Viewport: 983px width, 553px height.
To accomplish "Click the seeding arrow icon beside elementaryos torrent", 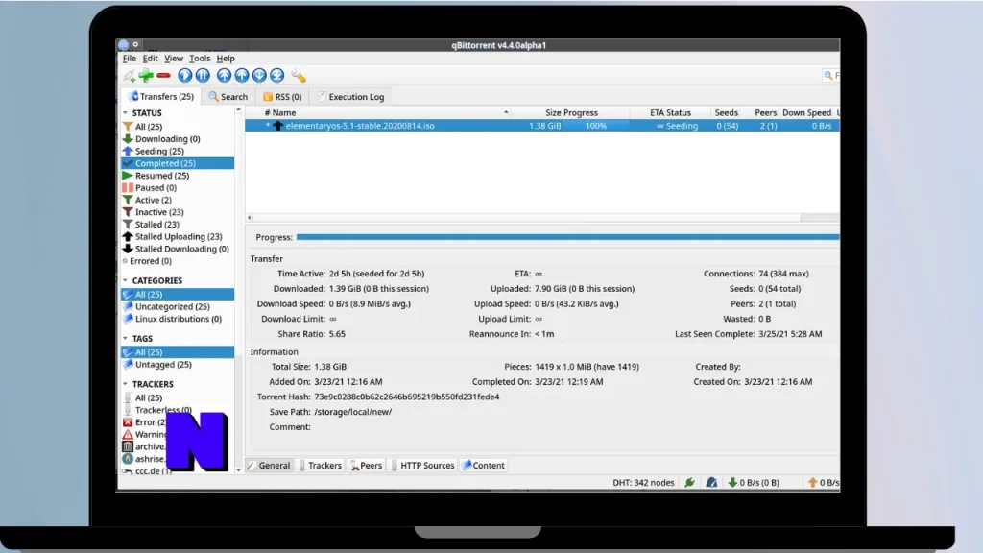I will point(277,126).
